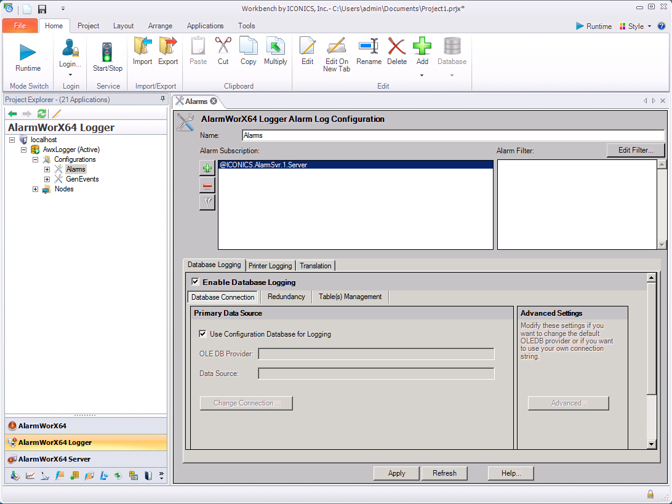Toggle Enable Database Logging checkbox

(196, 282)
